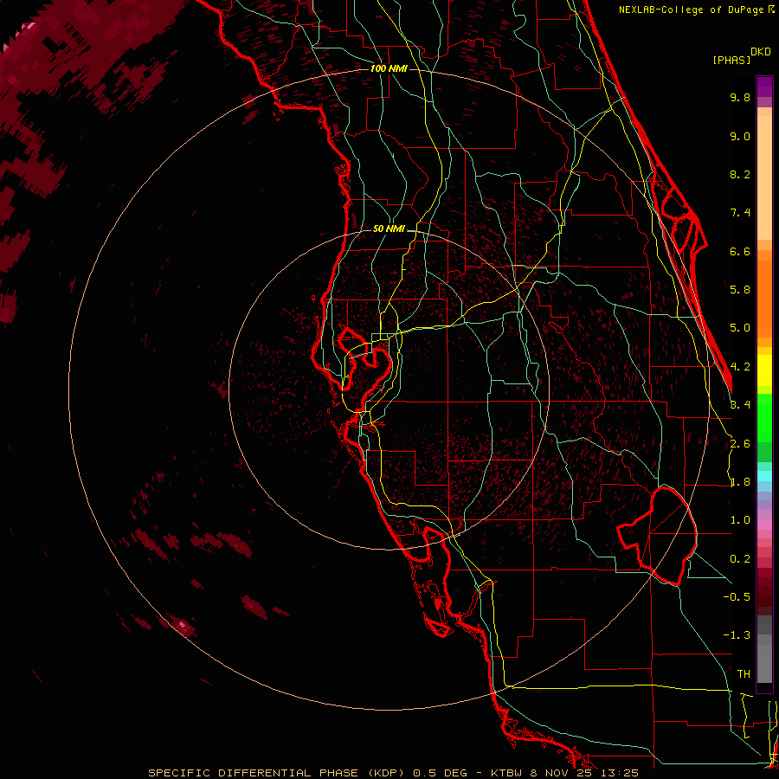
Task: Click the 9.0 value on the color scale
Action: (x=740, y=136)
